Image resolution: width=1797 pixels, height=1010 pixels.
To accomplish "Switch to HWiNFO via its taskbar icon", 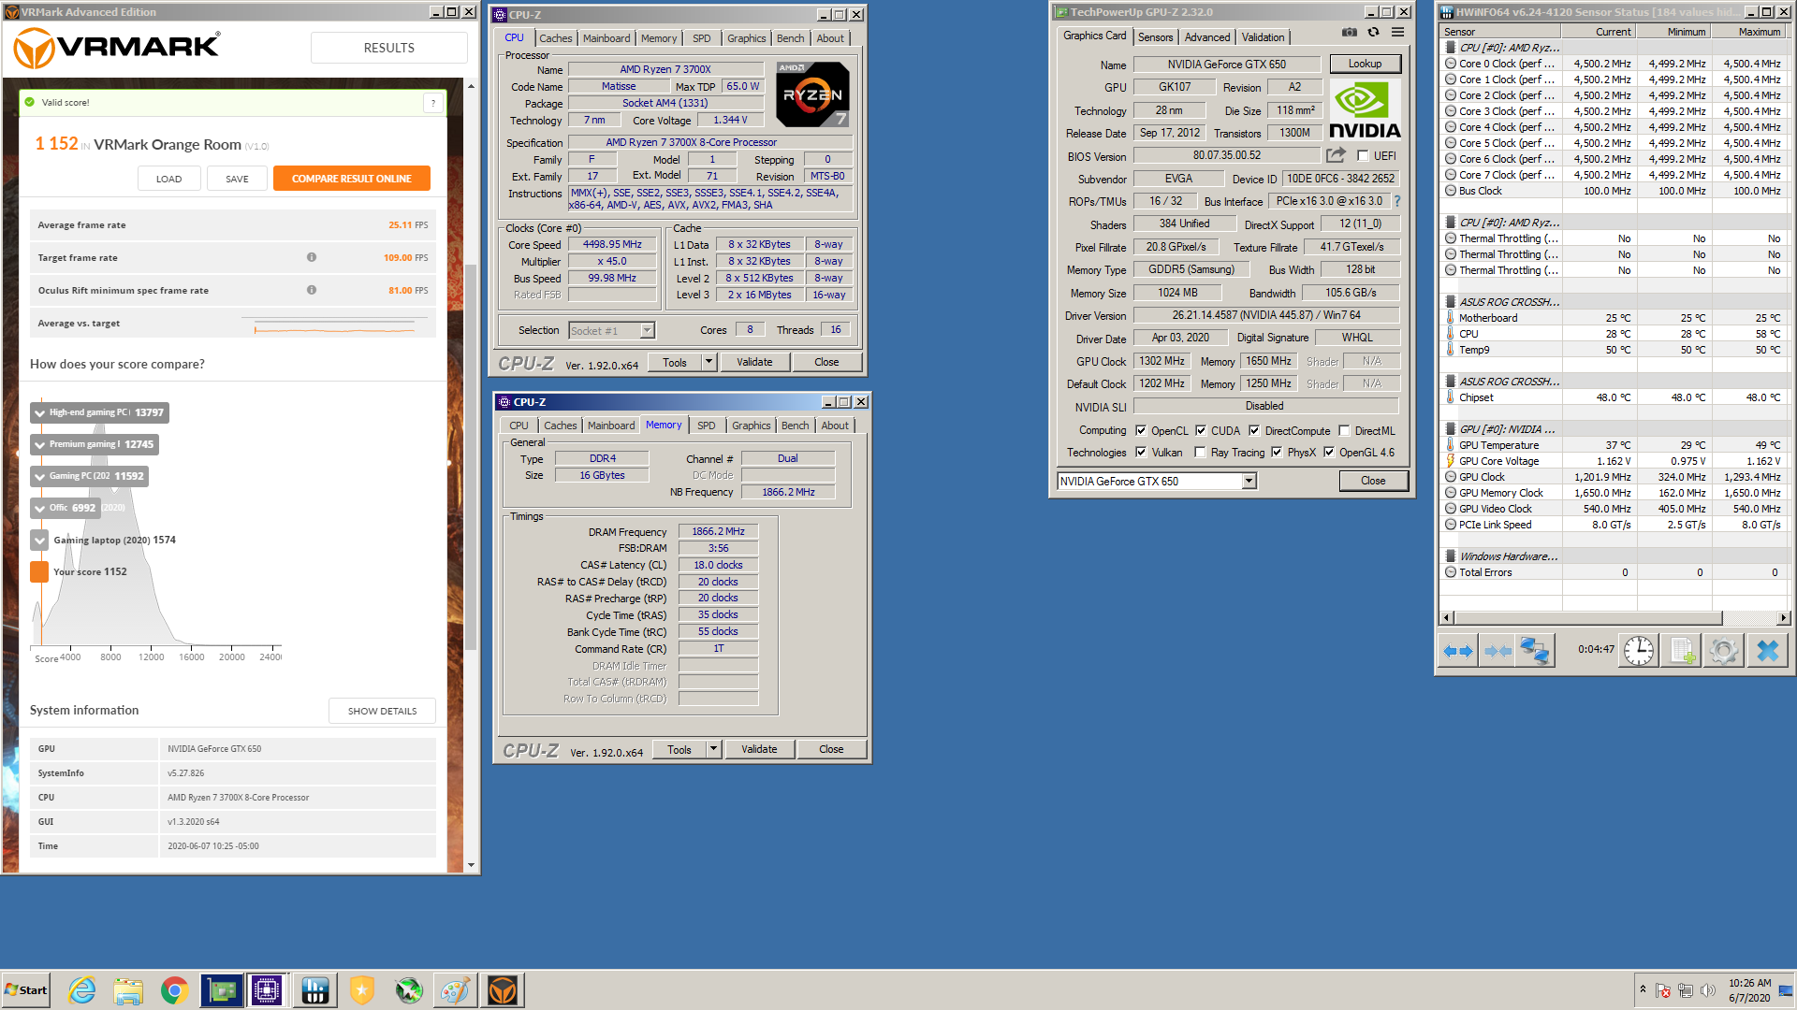I will (x=314, y=990).
